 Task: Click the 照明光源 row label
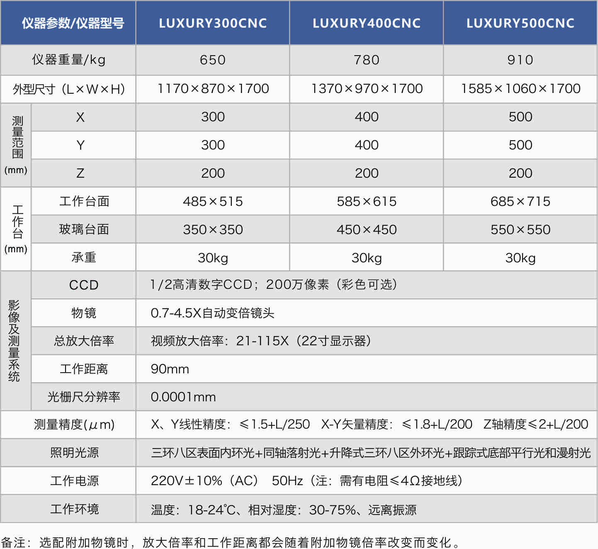point(74,453)
